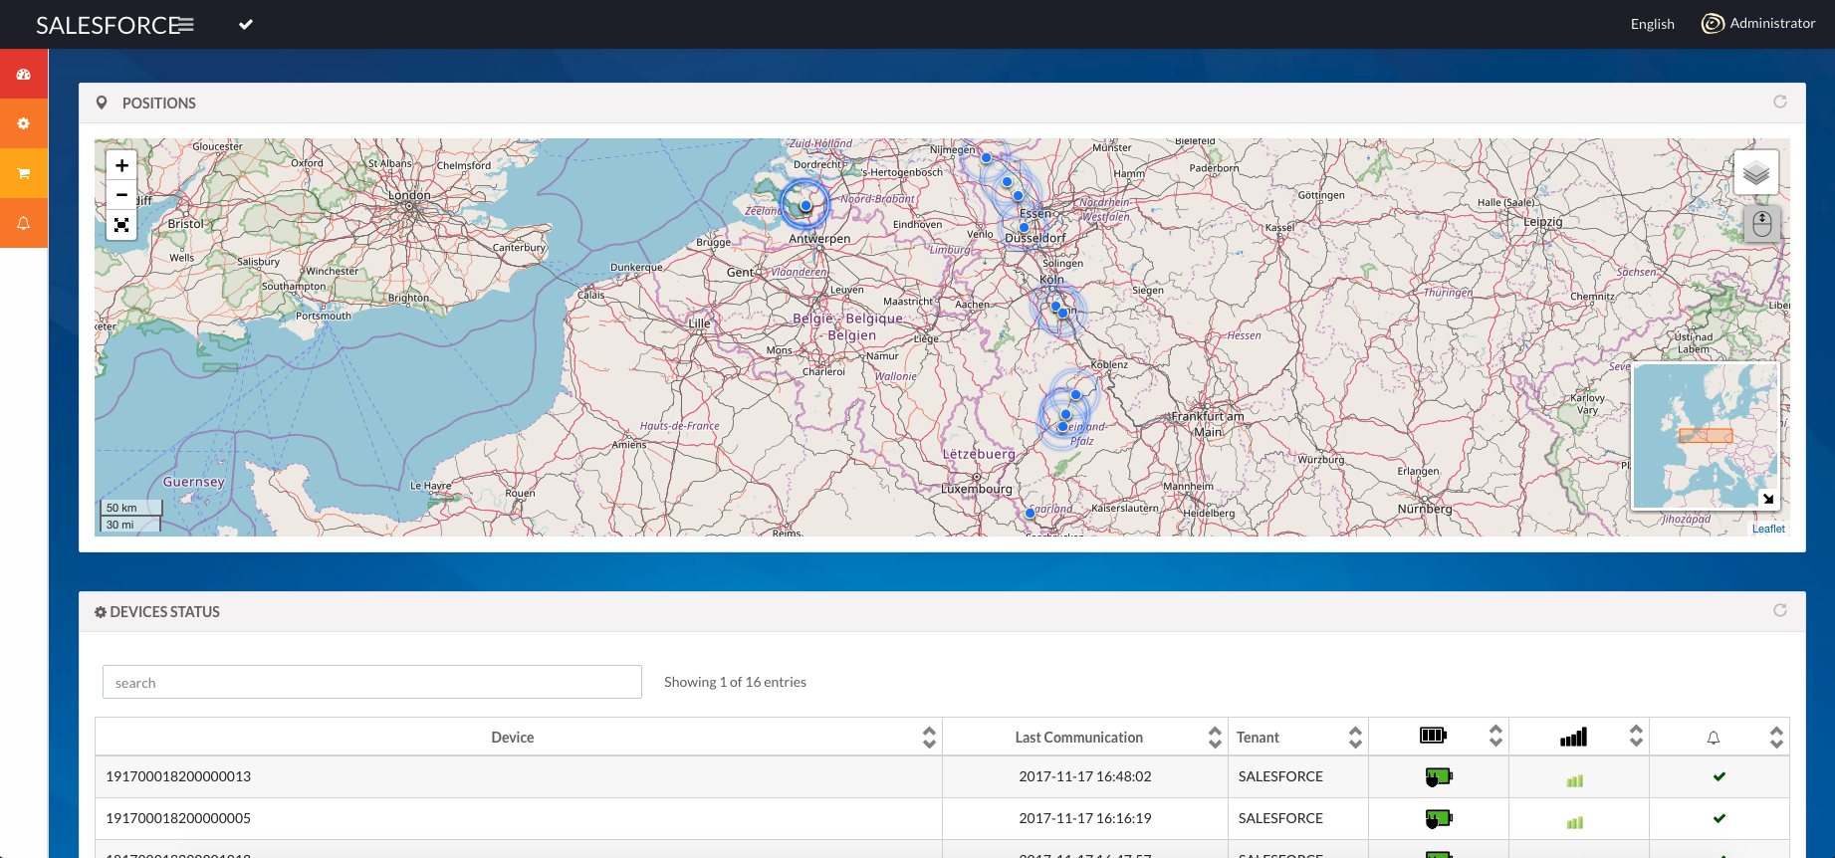
Task: Click alert checkmark for device ending 0005
Action: (x=1720, y=818)
